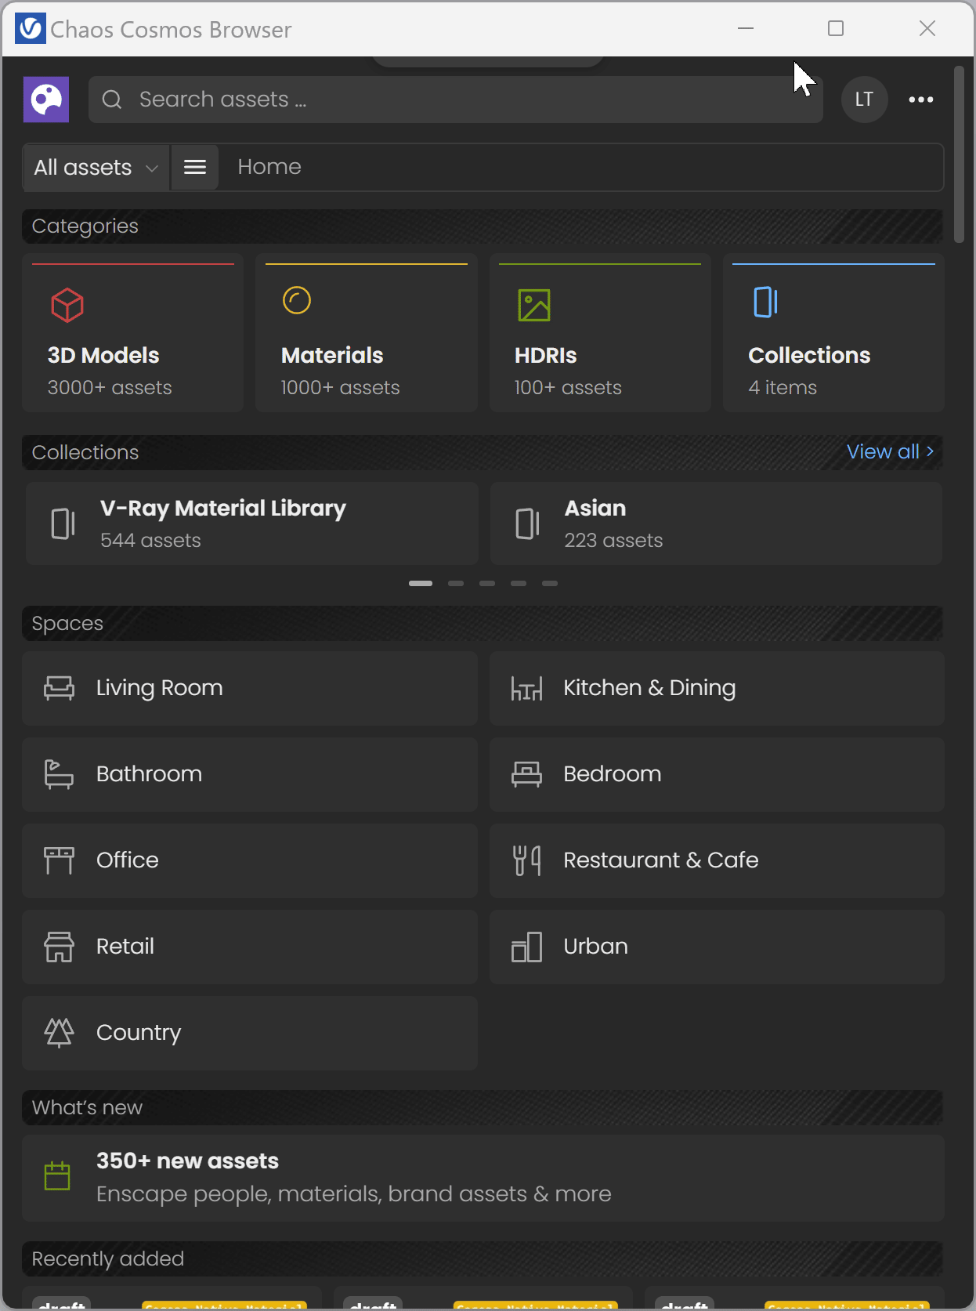Screen dimensions: 976x1311
Task: Click the search magnifier icon
Action: point(112,100)
